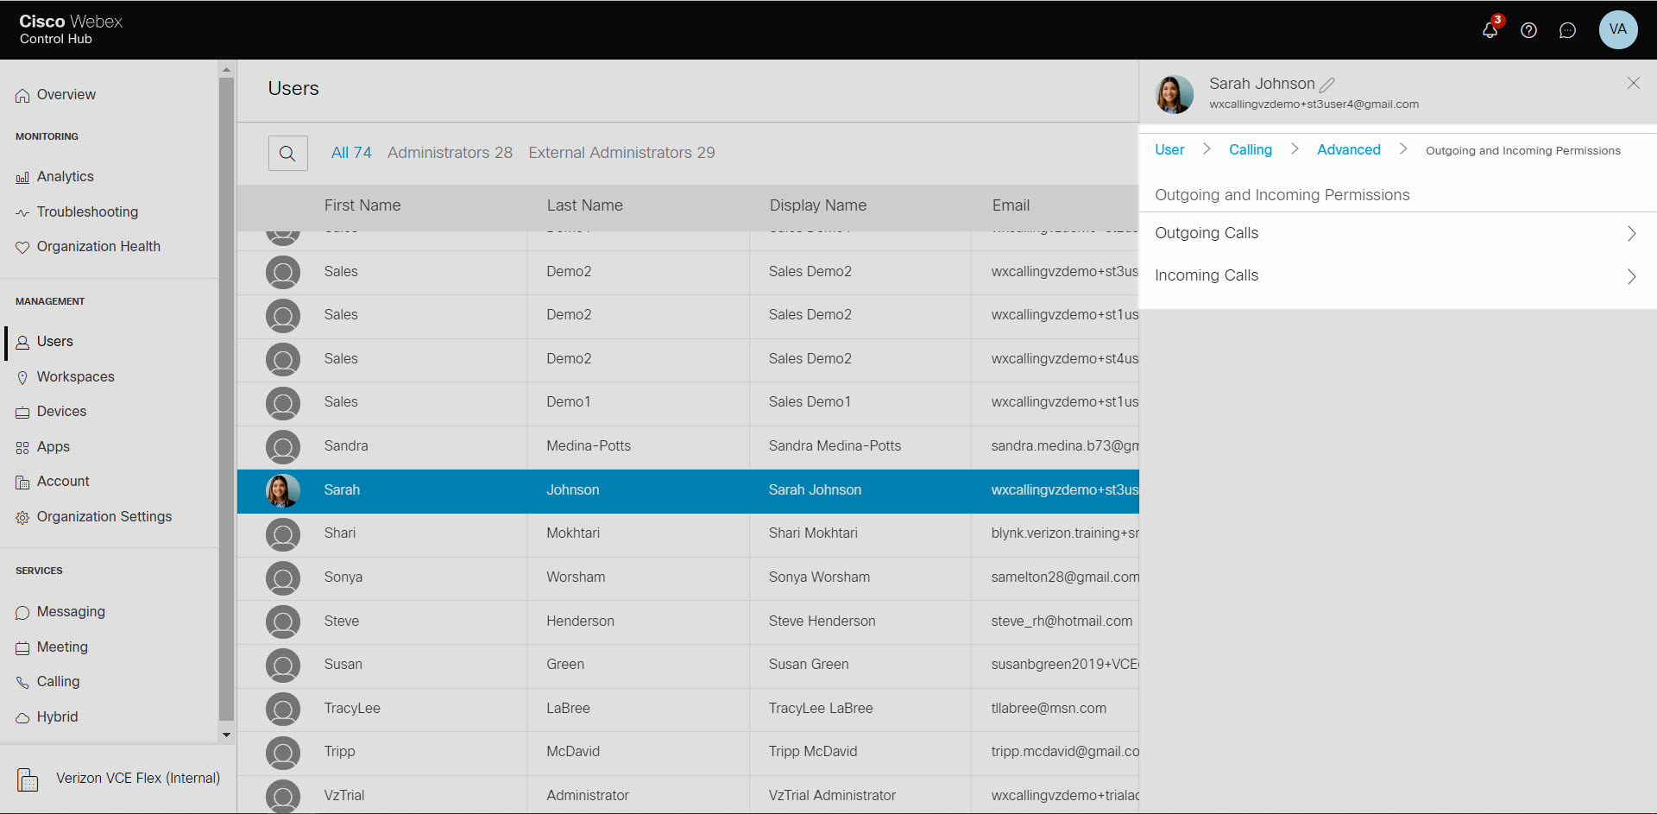The height and width of the screenshot is (814, 1657).
Task: Open the Messaging service
Action: click(70, 611)
